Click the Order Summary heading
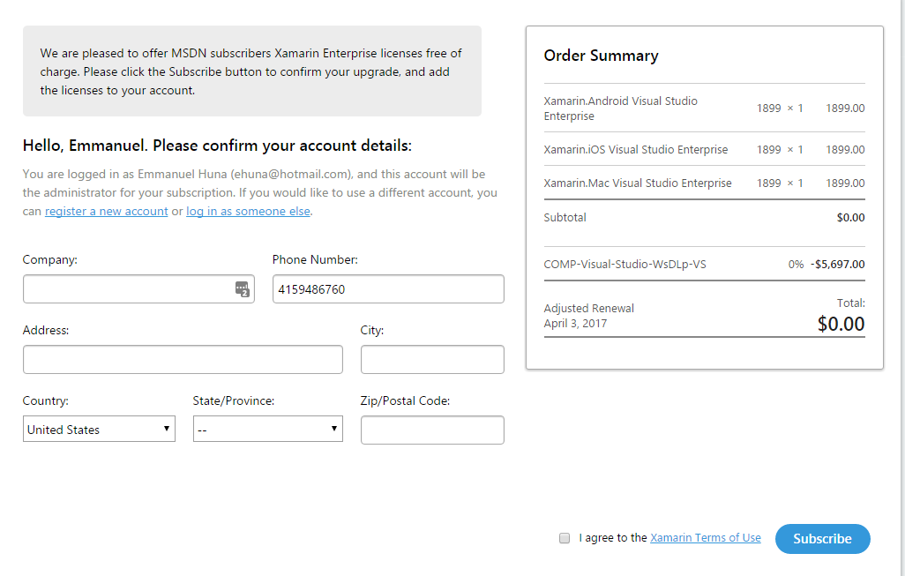 click(x=602, y=56)
